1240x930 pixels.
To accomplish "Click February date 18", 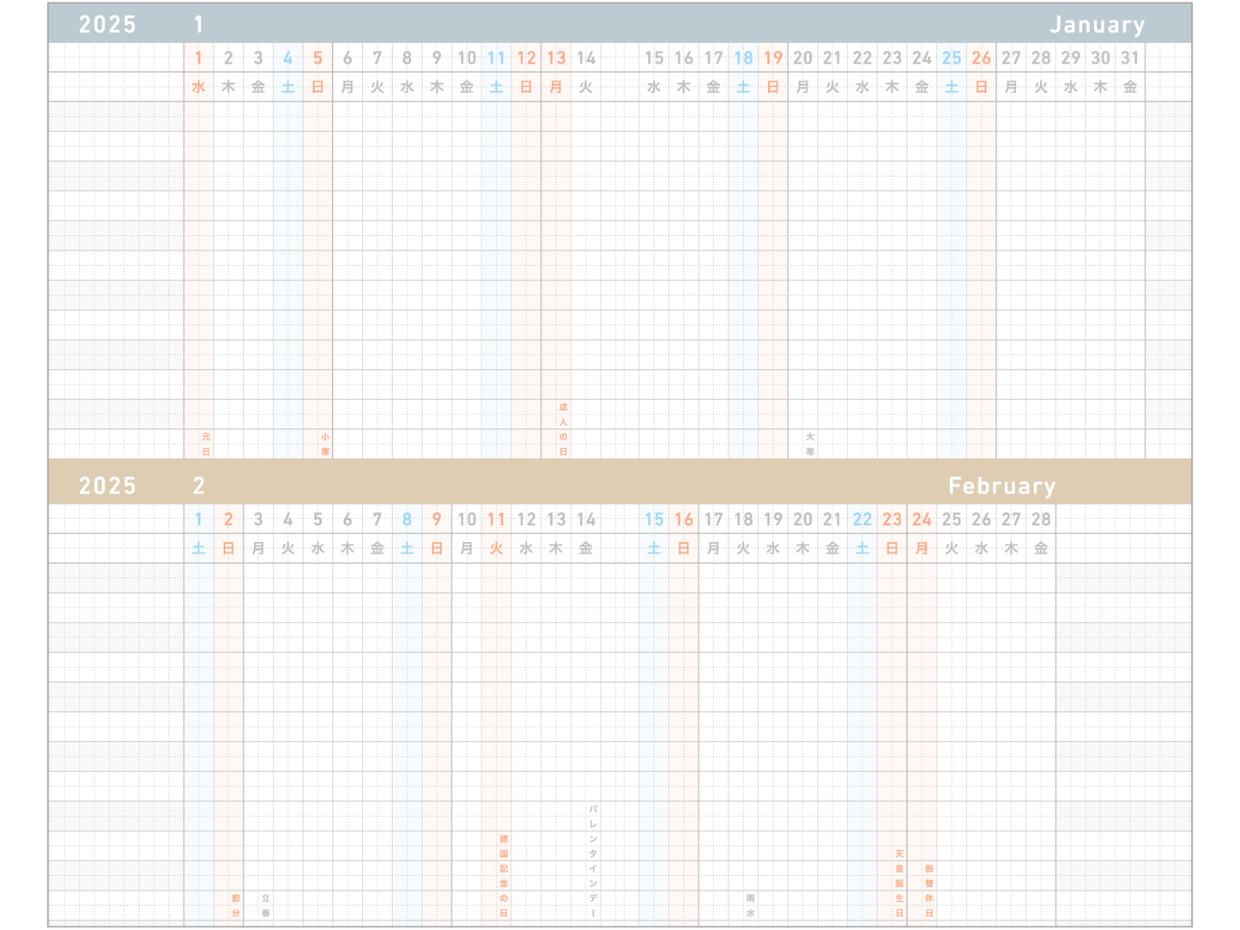I will click(743, 520).
